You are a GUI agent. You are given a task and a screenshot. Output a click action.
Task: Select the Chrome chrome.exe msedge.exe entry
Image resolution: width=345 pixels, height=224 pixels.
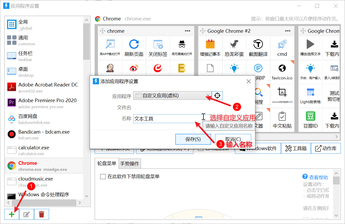[x=44, y=166]
